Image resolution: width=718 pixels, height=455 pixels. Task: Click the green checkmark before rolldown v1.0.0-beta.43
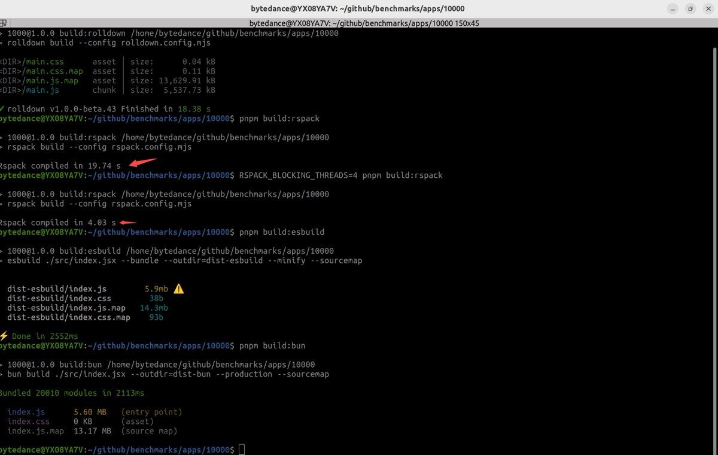click(2, 109)
